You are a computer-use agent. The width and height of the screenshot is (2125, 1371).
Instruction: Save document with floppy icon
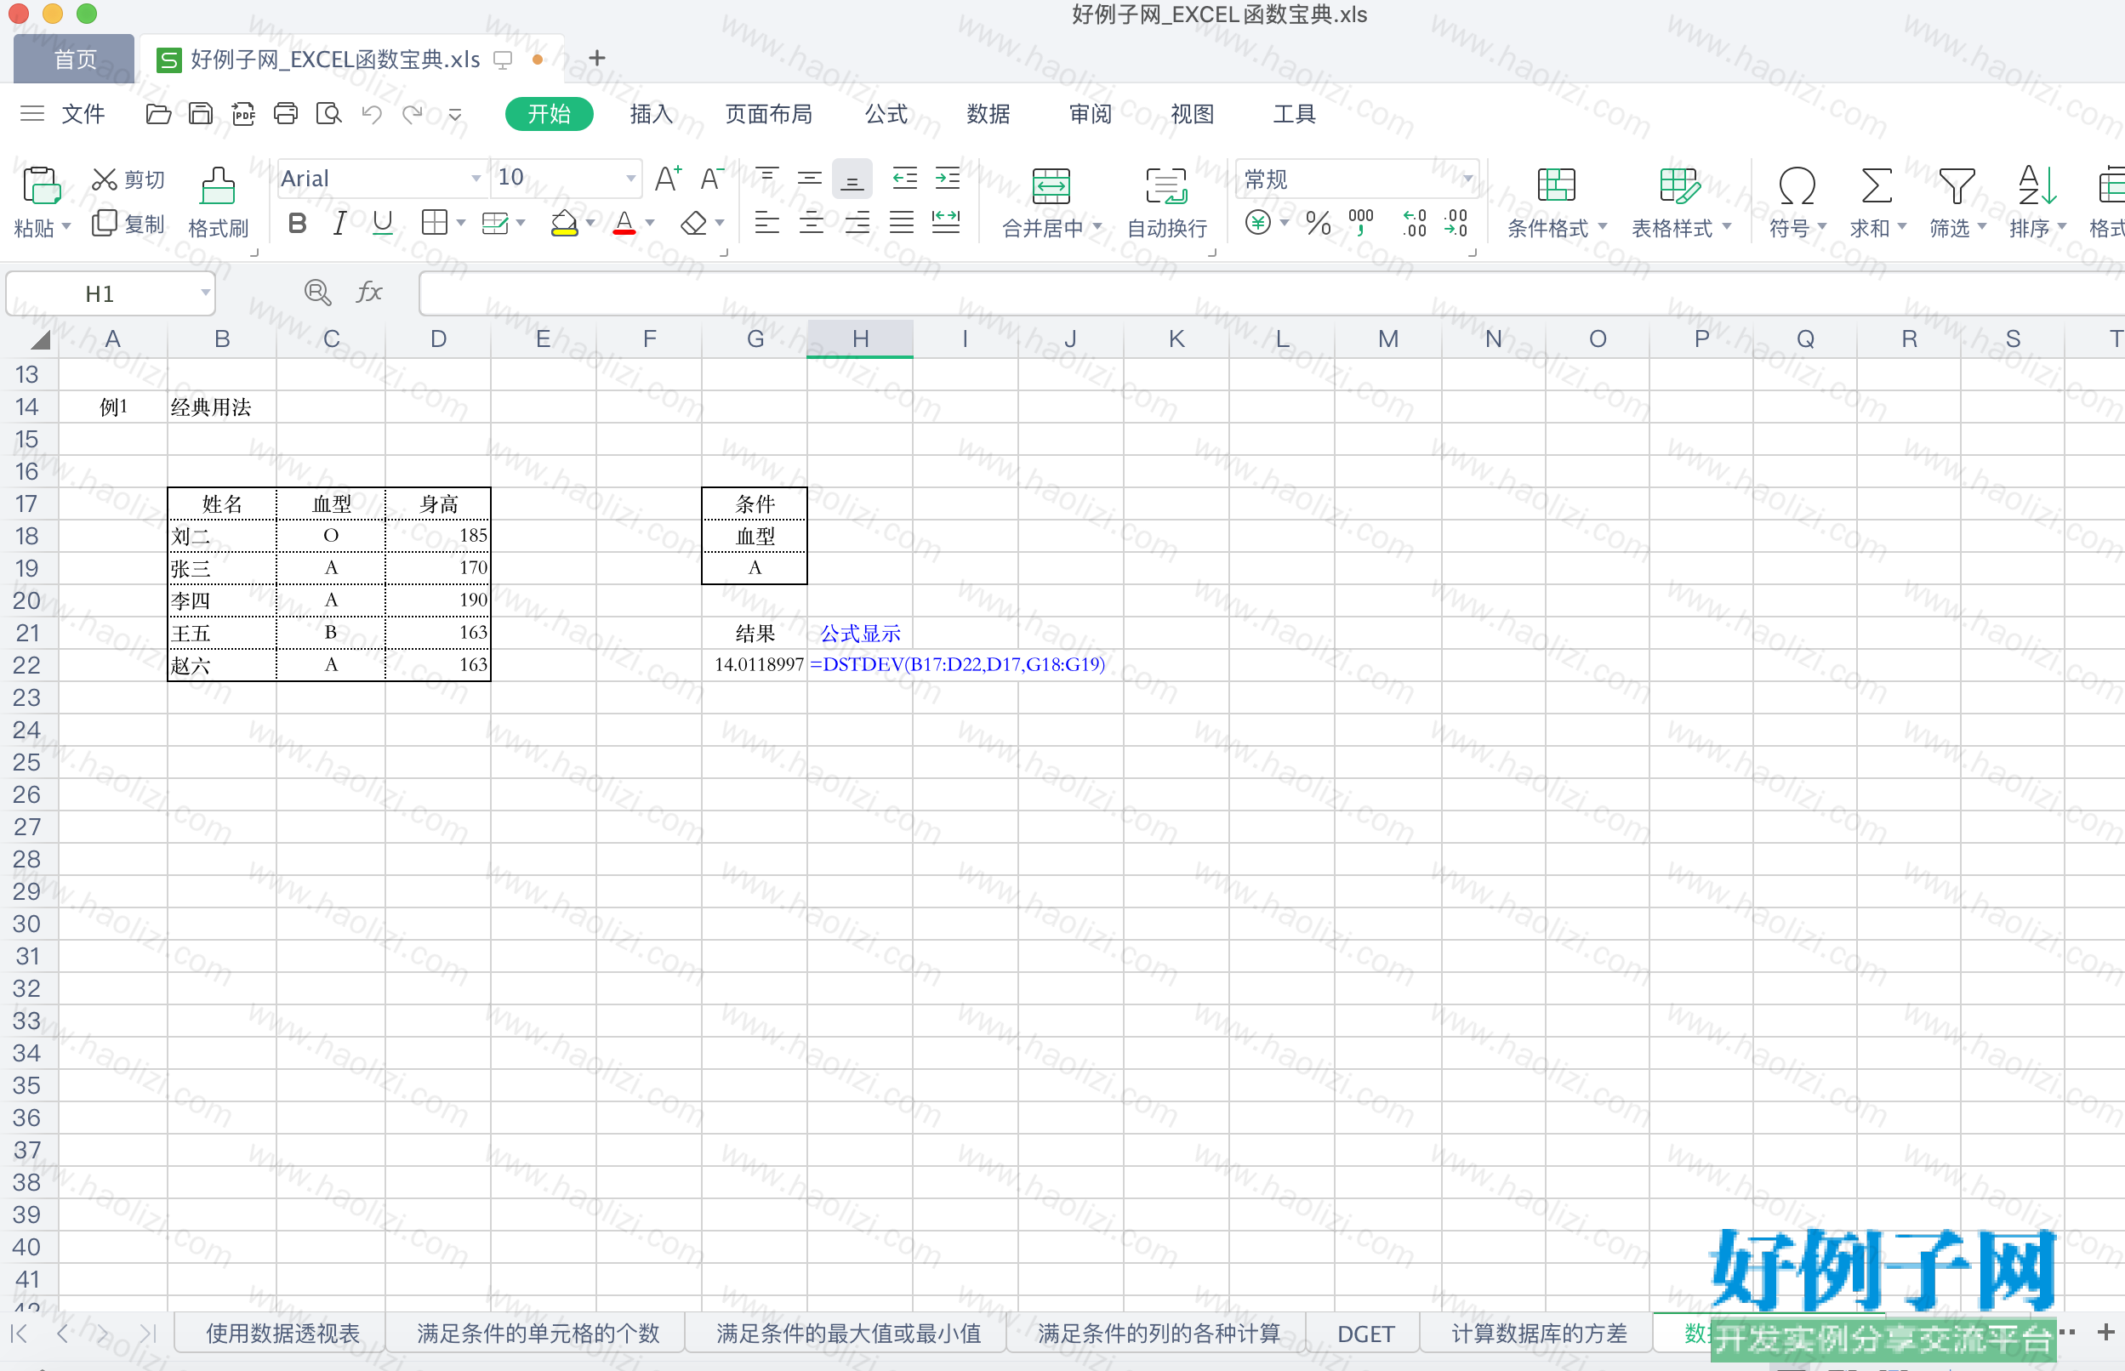pyautogui.click(x=202, y=113)
